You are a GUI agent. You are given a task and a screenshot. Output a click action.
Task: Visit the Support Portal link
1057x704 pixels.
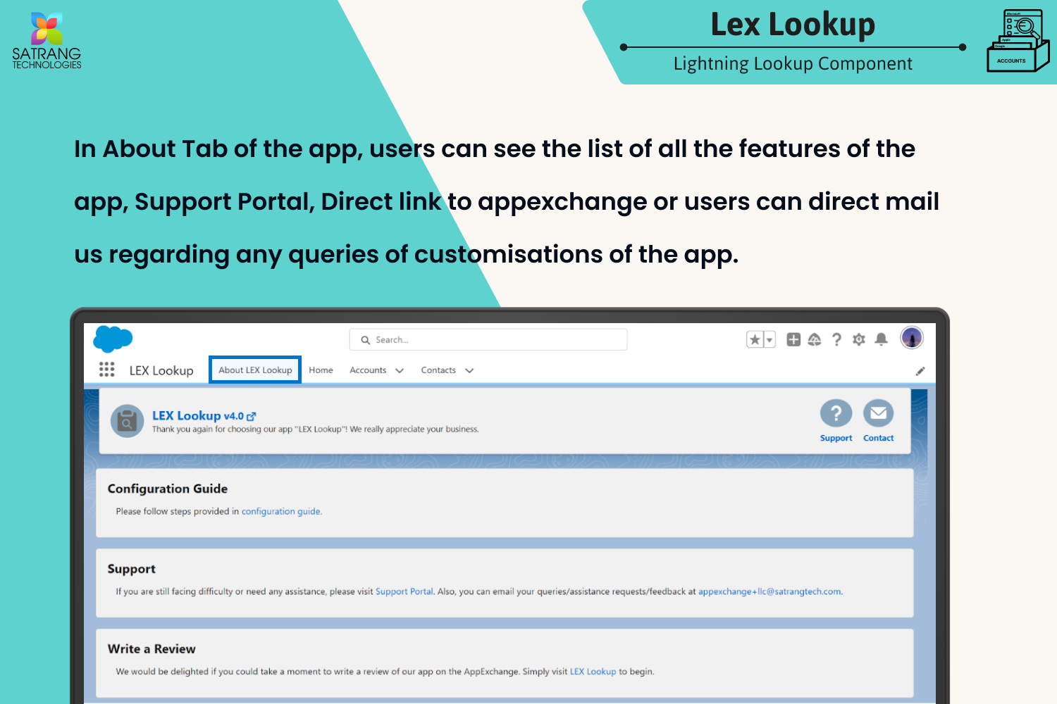404,592
